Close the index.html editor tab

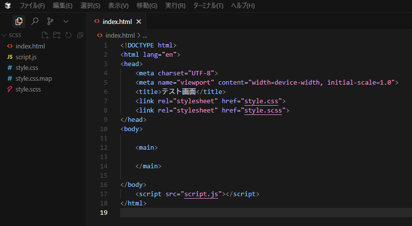click(139, 22)
